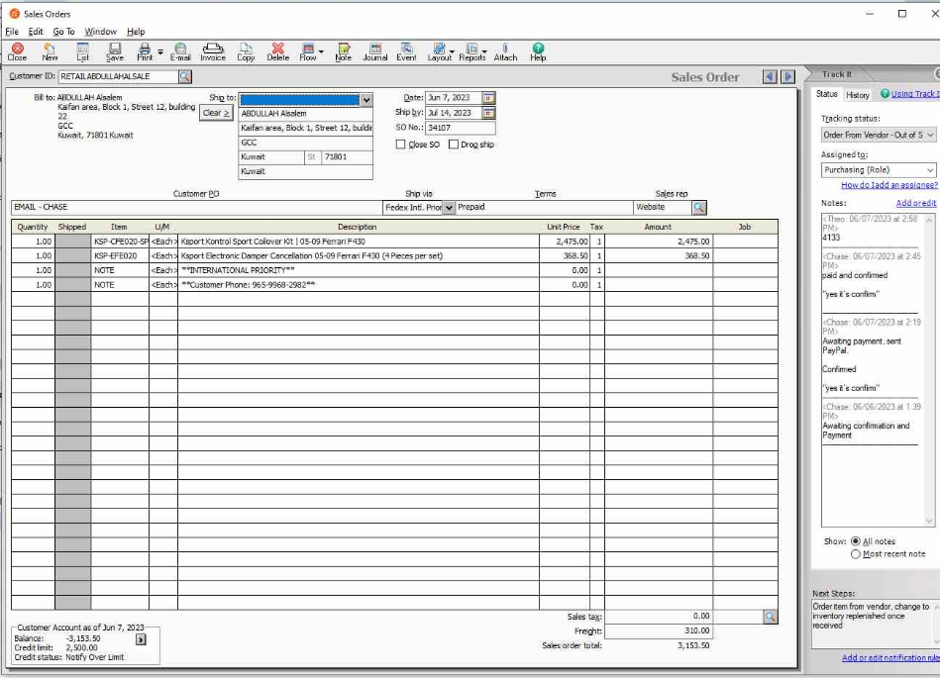Image resolution: width=940 pixels, height=678 pixels.
Task: Click the Invoice toolbar icon
Action: click(x=213, y=52)
